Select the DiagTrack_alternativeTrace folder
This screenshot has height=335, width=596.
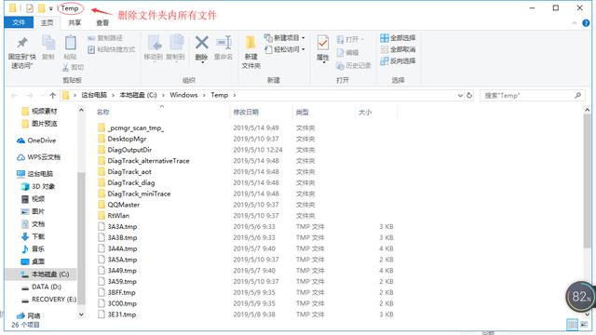coord(143,161)
